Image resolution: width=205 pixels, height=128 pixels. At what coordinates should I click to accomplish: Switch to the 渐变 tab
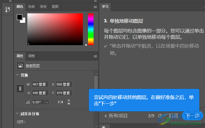click(43, 7)
